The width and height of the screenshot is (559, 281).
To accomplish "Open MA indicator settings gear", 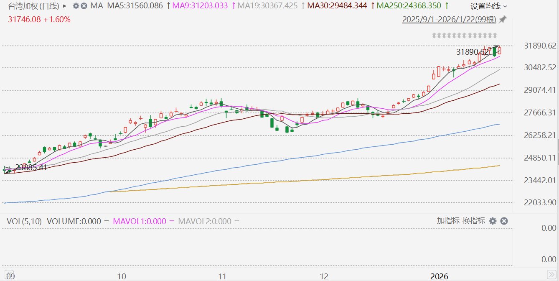I will [76, 6].
